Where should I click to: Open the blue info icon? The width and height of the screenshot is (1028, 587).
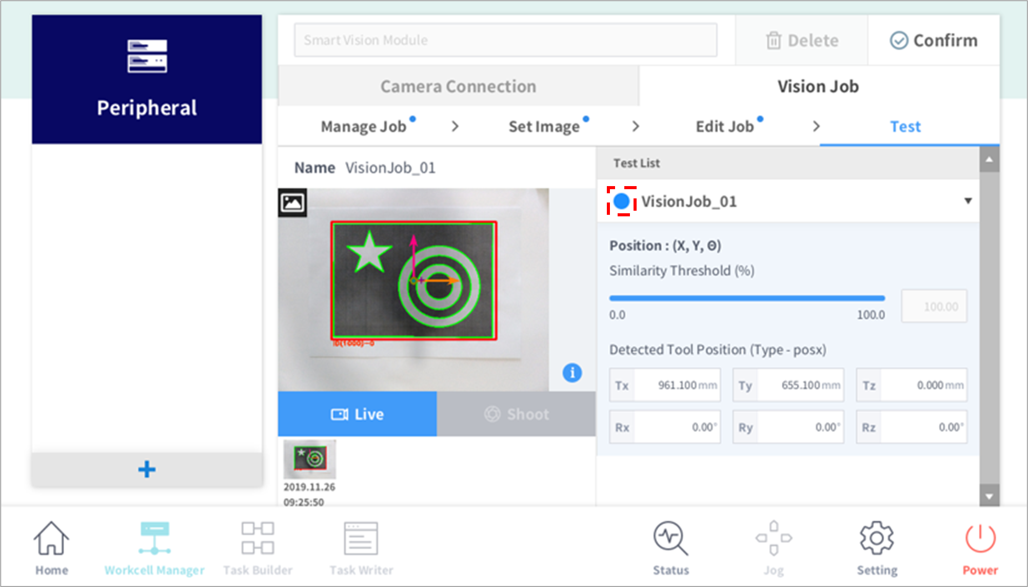pos(572,373)
